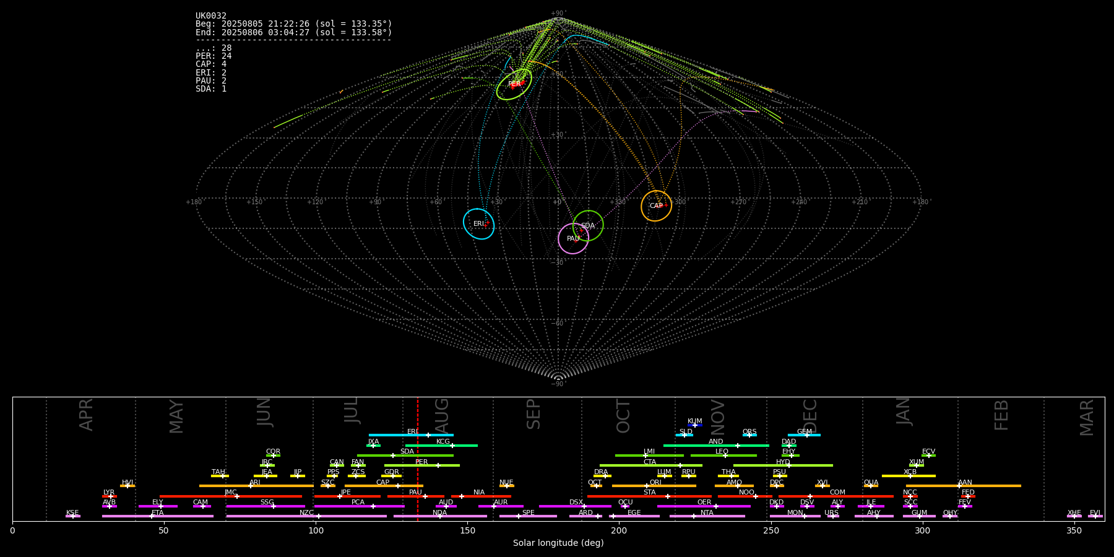The image size is (1114, 557).
Task: Click the COR shower label
Action: click(x=273, y=452)
